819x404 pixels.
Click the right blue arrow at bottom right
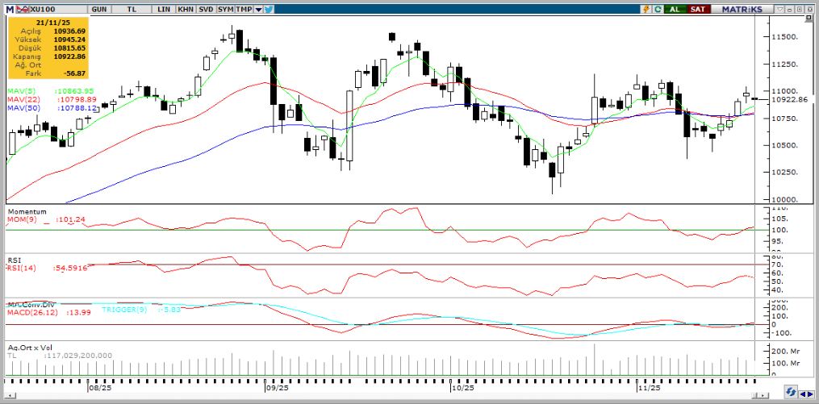pyautogui.click(x=807, y=394)
